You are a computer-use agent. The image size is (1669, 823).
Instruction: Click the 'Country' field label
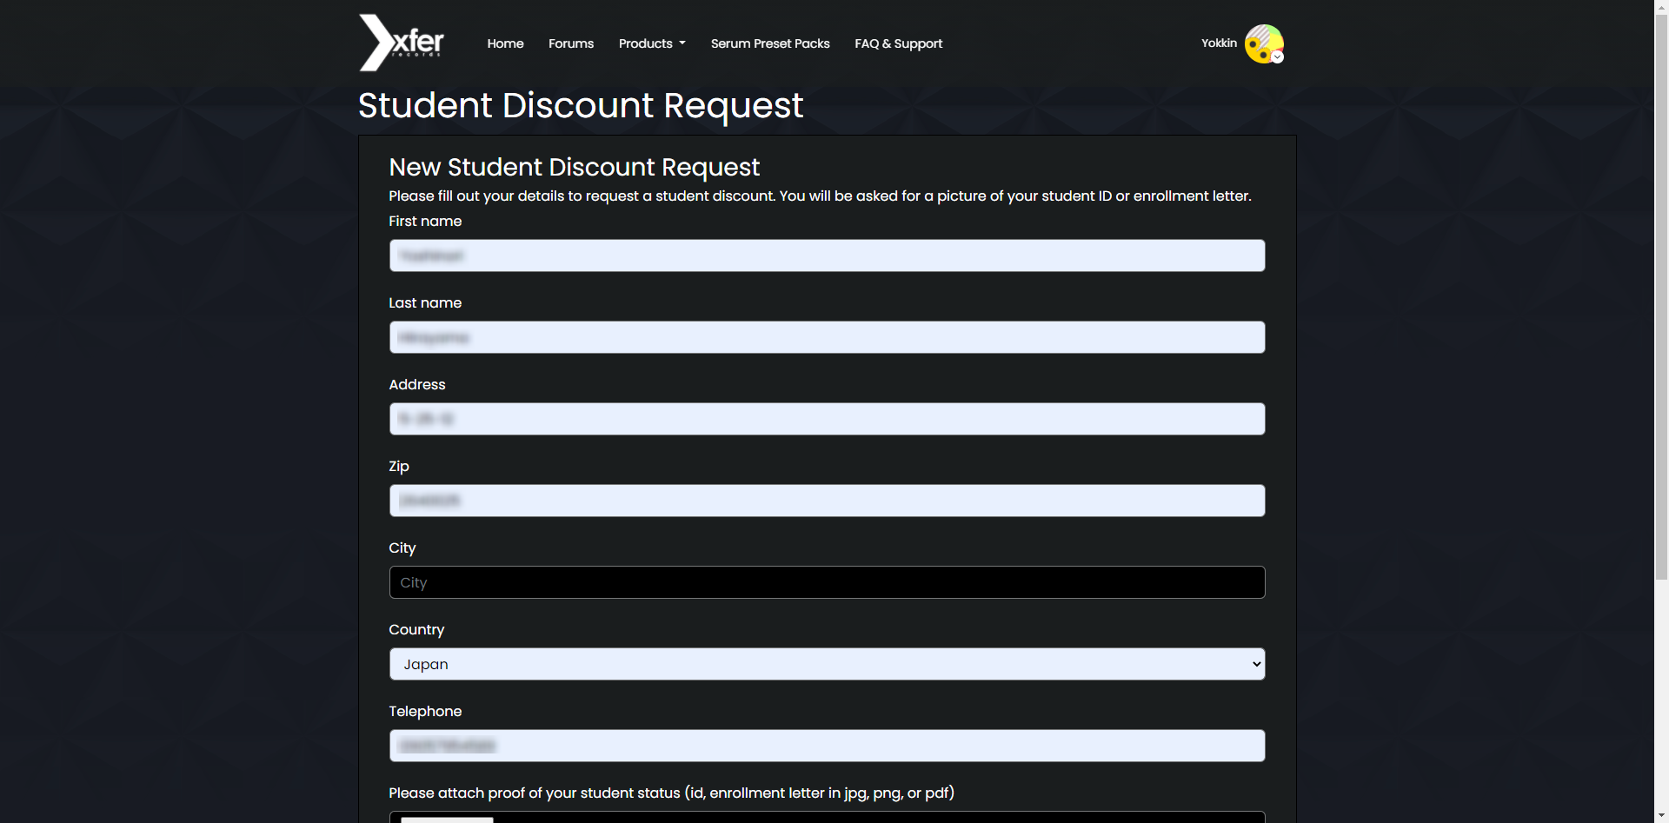416,629
